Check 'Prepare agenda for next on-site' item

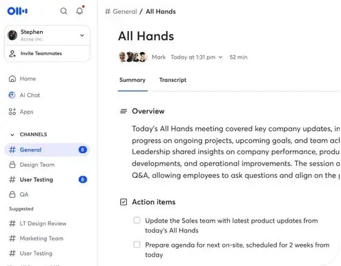pos(137,245)
